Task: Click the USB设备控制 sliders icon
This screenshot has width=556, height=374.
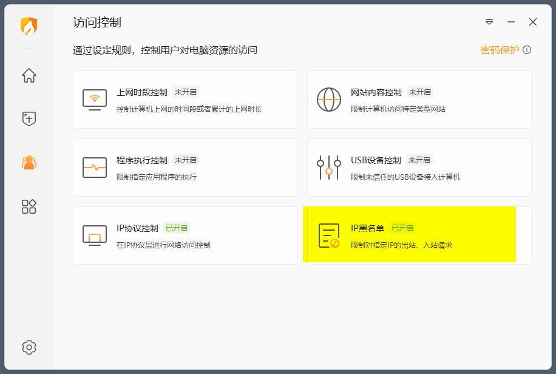Action: coord(329,168)
